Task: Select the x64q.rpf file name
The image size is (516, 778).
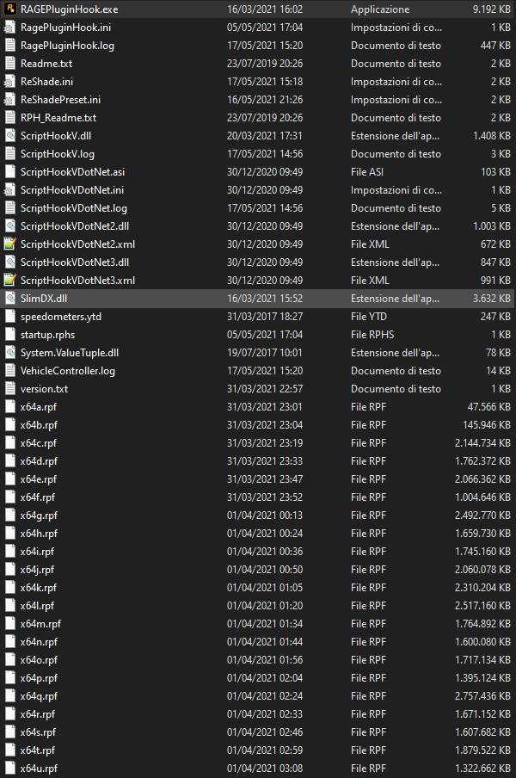Action: [39, 696]
